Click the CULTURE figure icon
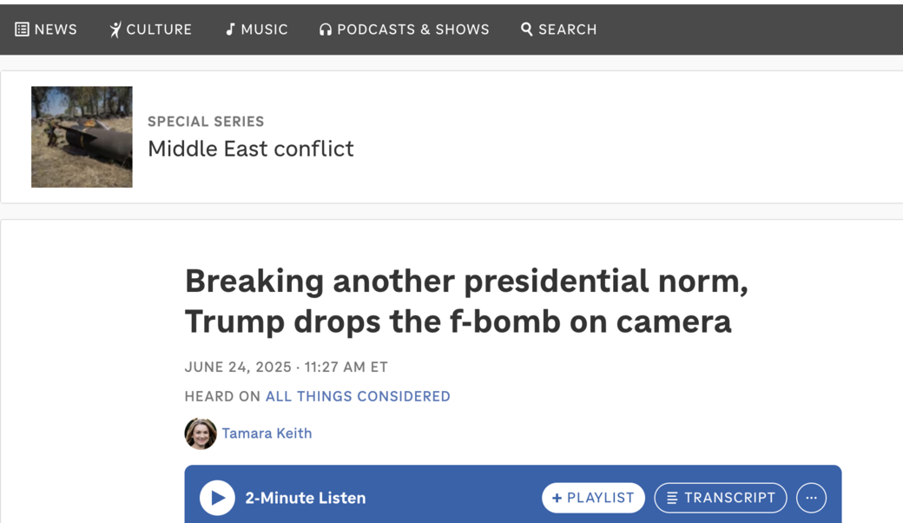 [x=114, y=29]
